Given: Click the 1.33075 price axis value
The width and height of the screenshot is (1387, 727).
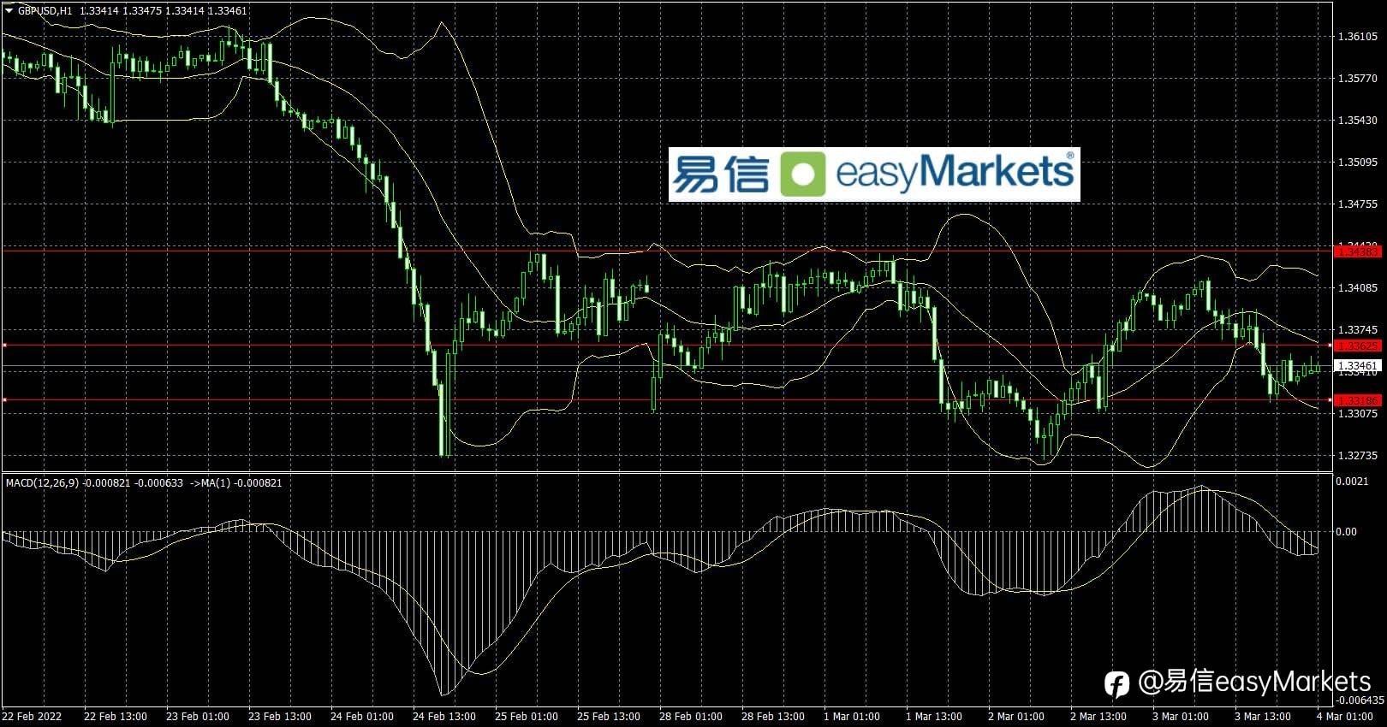Looking at the screenshot, I should [x=1358, y=414].
